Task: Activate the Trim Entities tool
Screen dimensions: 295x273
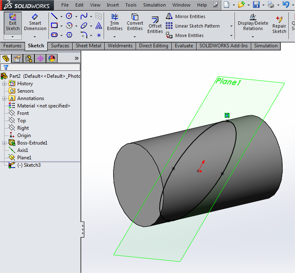Action: coord(115,23)
